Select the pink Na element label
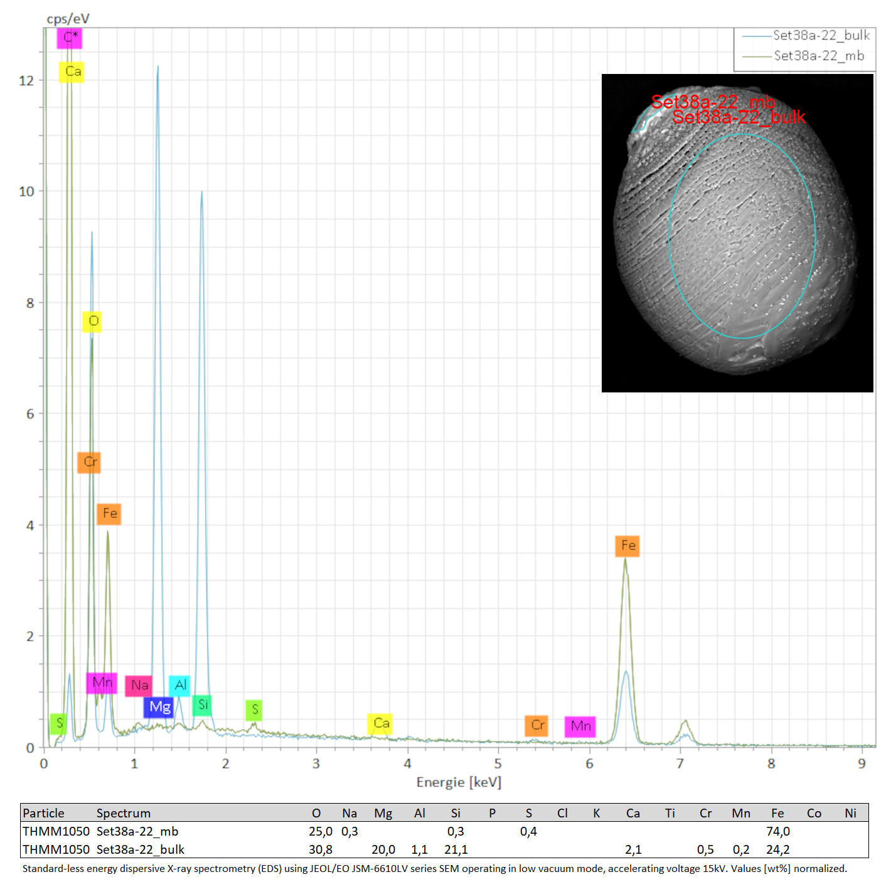 139,686
